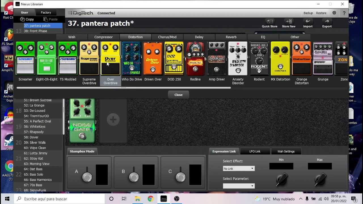Open File Explorer from the taskbar
This screenshot has height=204, width=363.
(x=137, y=199)
